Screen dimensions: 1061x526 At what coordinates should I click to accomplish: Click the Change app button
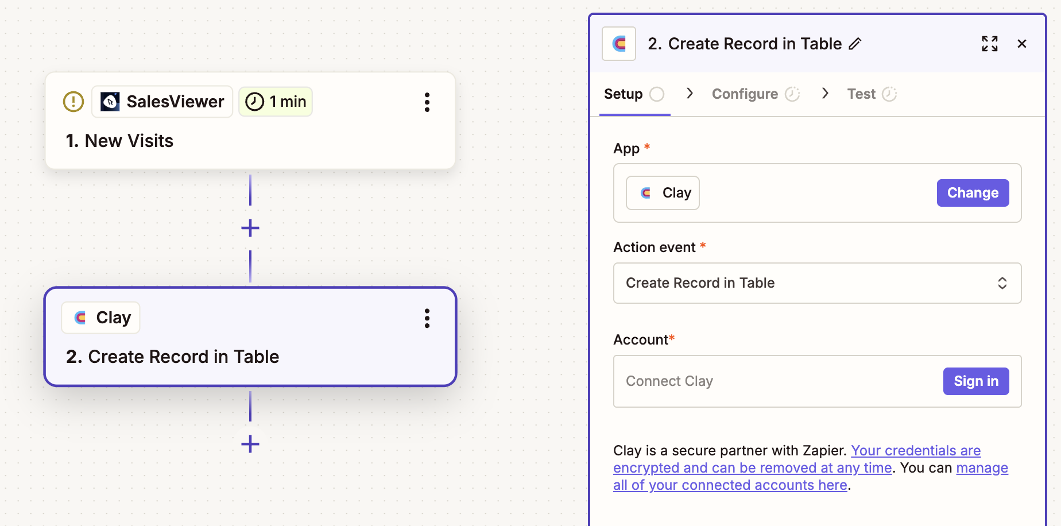point(973,193)
